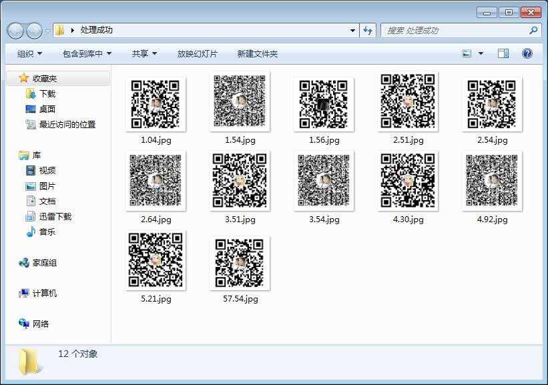Click the 图片 library icon
548x385 pixels.
click(x=31, y=186)
